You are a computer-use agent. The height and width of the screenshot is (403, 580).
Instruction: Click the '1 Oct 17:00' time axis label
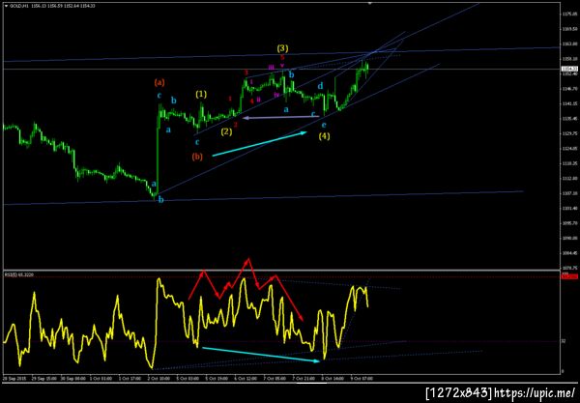[x=130, y=379]
